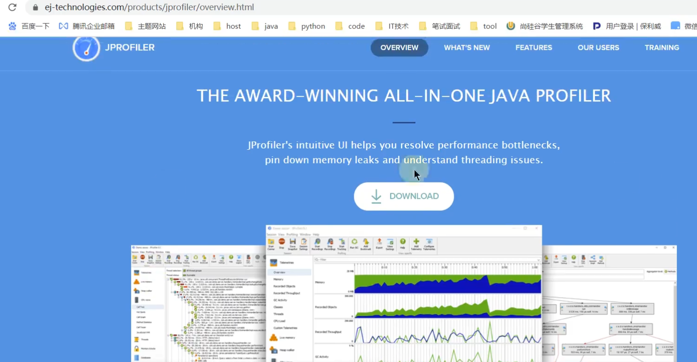Open the TRAINING navigation tab
Viewport: 697px width, 362px height.
662,47
